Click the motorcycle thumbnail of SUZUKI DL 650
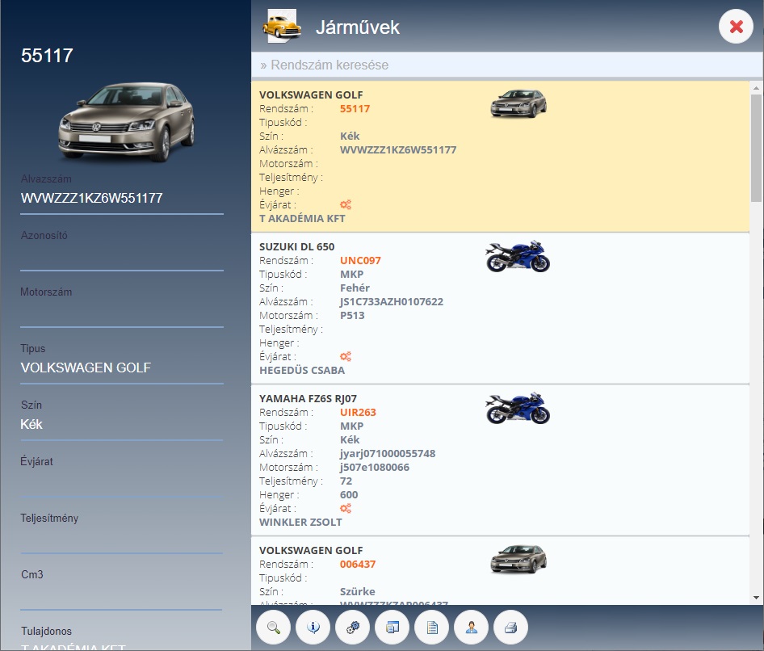 [x=518, y=256]
